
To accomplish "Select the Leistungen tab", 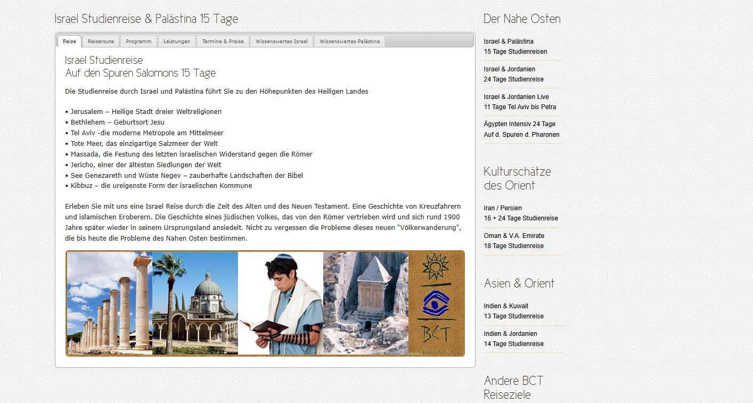I will (177, 42).
